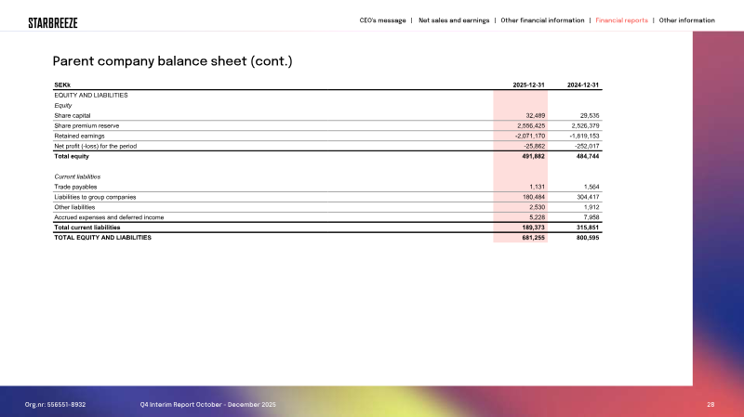Select the 'Total equity' row label
Screen dimensions: 744x417
point(72,156)
